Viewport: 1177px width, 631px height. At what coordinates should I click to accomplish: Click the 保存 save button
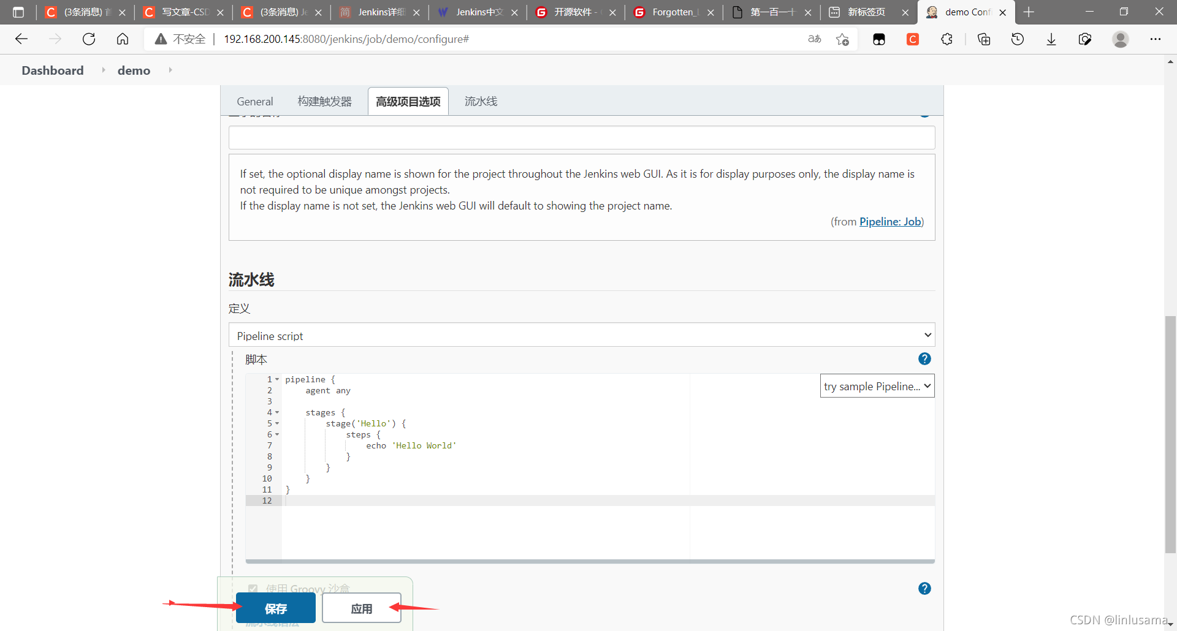[276, 608]
